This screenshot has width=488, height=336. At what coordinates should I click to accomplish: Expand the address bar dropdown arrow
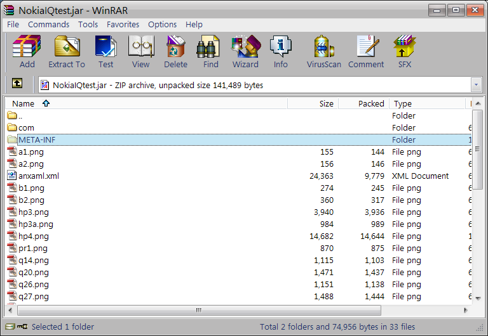[x=476, y=85]
